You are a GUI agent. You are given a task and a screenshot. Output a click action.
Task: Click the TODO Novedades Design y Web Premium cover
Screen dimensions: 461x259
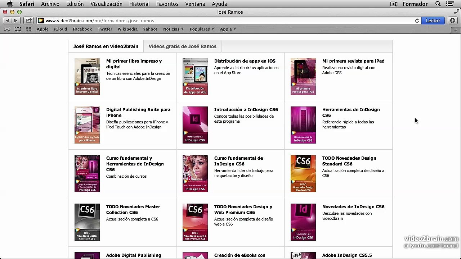point(195,222)
